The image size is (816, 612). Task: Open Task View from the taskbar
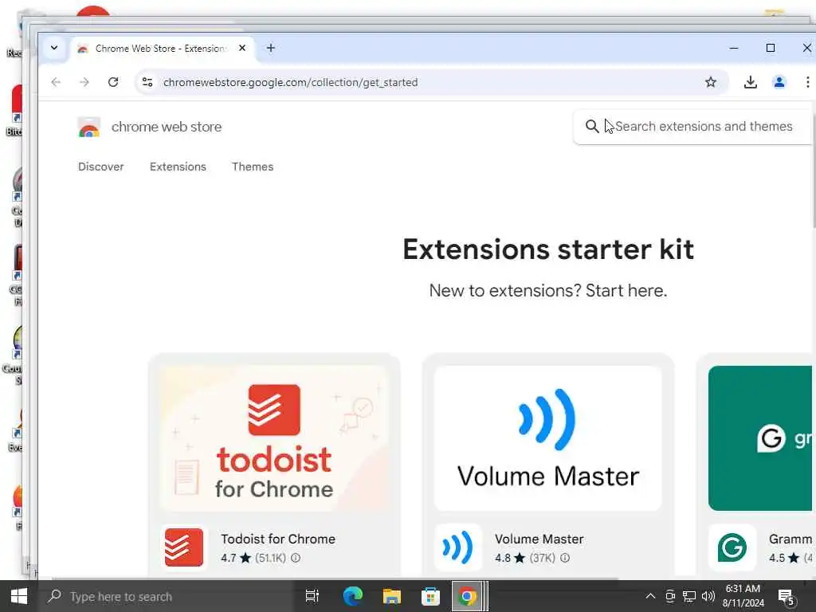pos(312,596)
